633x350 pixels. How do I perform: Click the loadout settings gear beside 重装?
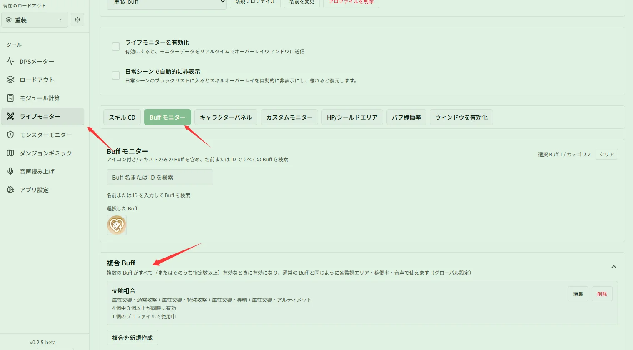(x=77, y=20)
